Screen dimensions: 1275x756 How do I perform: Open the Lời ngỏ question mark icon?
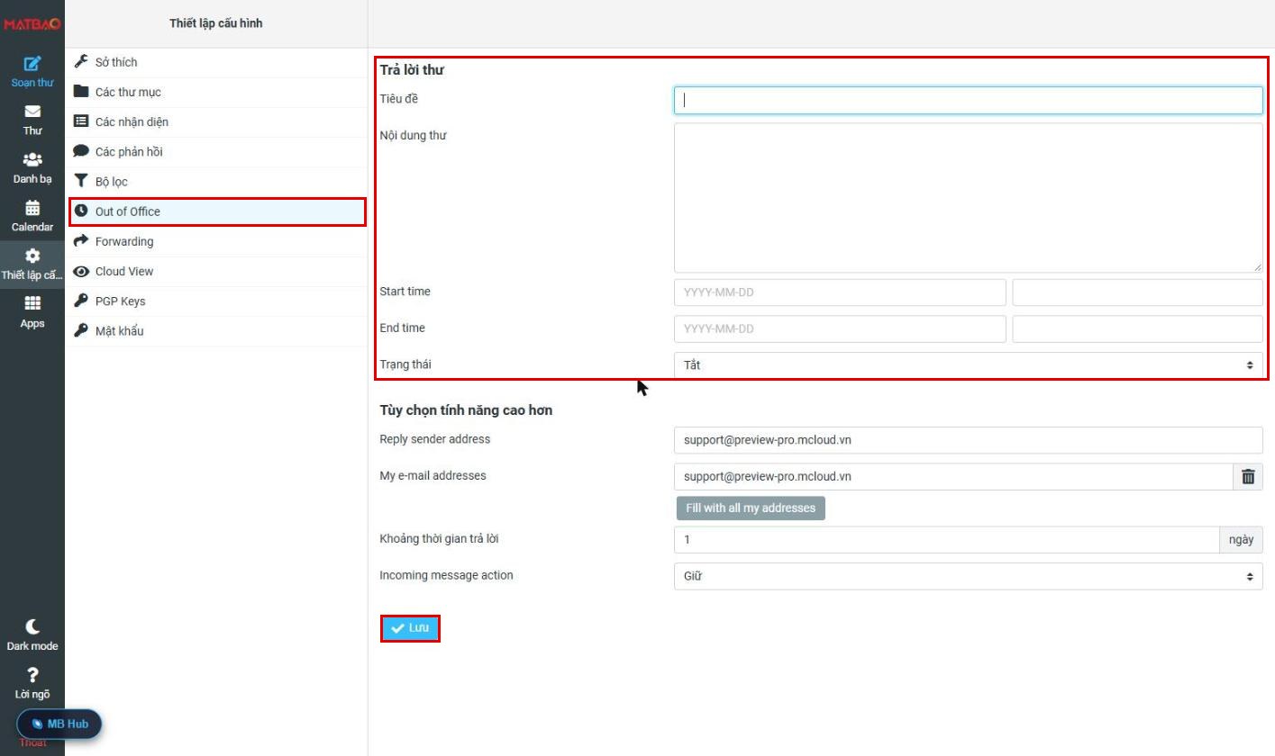32,674
